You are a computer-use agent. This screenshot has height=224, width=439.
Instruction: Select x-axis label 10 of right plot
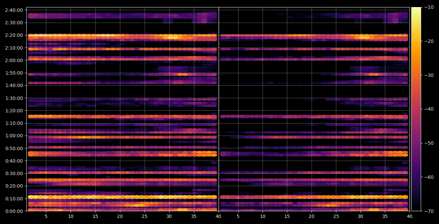262,217
